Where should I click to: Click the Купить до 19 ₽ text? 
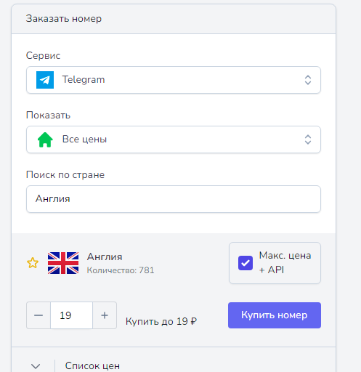pyautogui.click(x=161, y=321)
